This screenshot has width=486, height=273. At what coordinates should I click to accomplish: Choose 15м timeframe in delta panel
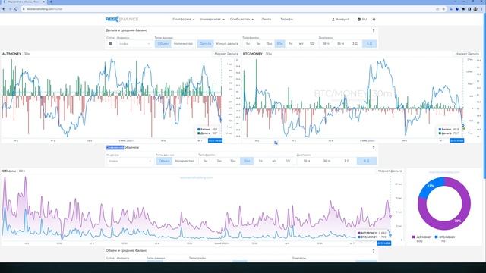(269, 44)
